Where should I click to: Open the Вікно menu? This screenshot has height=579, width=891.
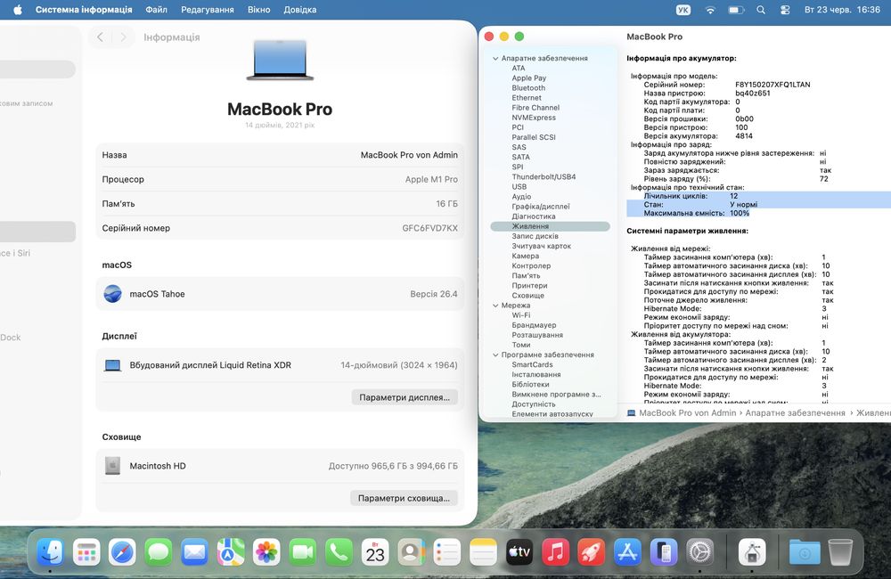coord(258,10)
